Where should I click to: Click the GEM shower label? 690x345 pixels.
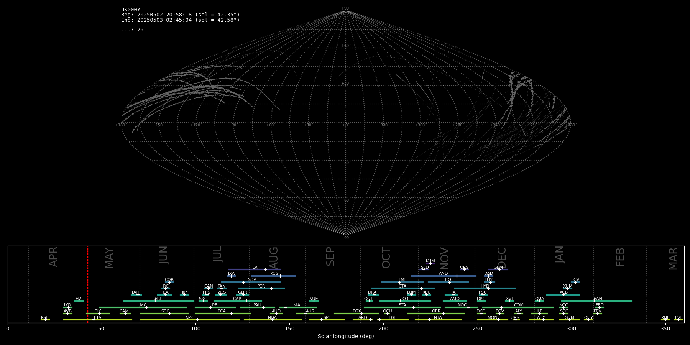(498, 268)
